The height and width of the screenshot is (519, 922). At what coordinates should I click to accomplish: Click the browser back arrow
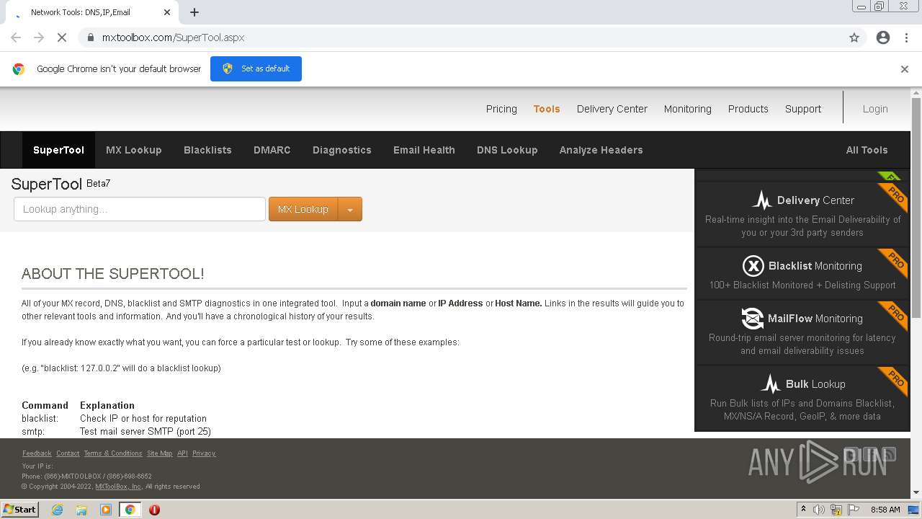click(16, 37)
